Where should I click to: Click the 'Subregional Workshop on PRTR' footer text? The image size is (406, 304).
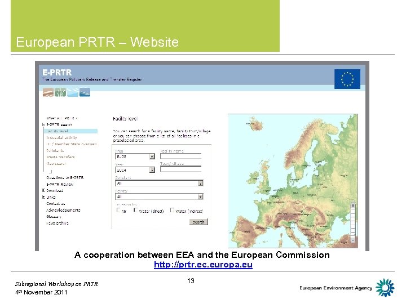pos(56,284)
